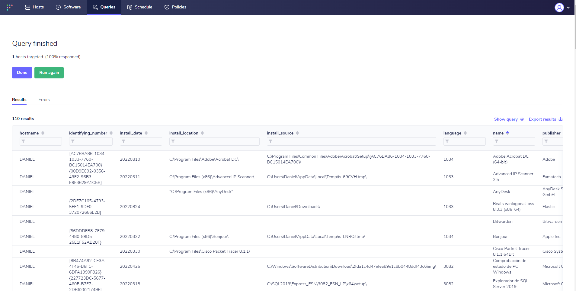
Task: Sort by hostname column arrows
Action: tap(43, 133)
